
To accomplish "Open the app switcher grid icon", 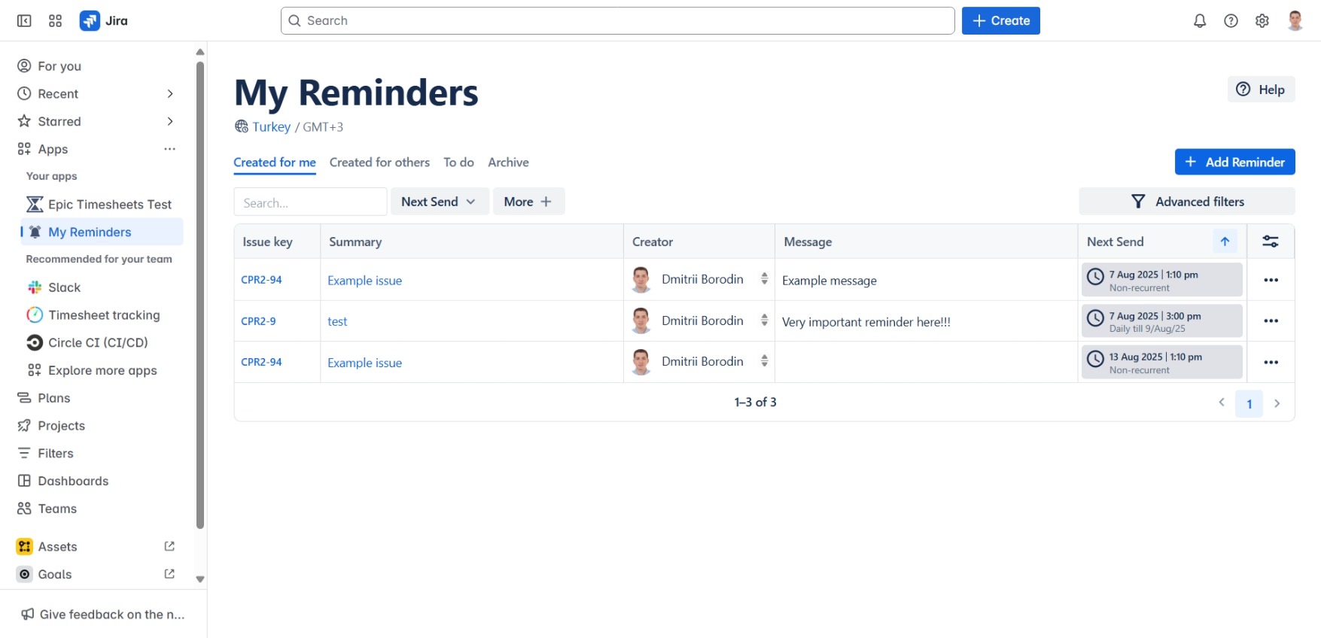I will pyautogui.click(x=55, y=21).
